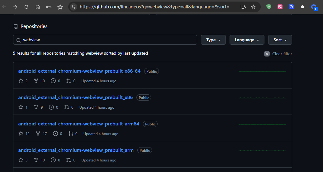View pull requests of prebuilt_arm repo
This screenshot has width=323, height=172.
point(71,160)
